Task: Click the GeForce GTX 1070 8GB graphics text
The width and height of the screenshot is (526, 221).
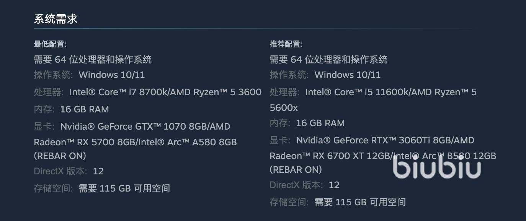Action: pos(145,126)
